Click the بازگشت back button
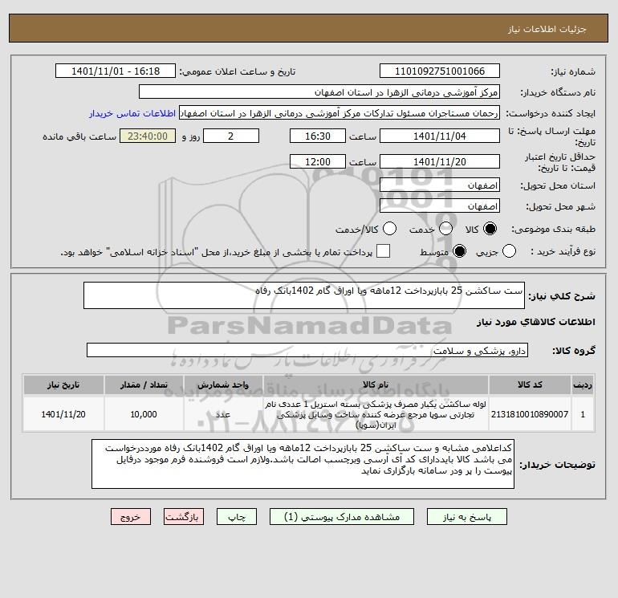 tap(184, 517)
